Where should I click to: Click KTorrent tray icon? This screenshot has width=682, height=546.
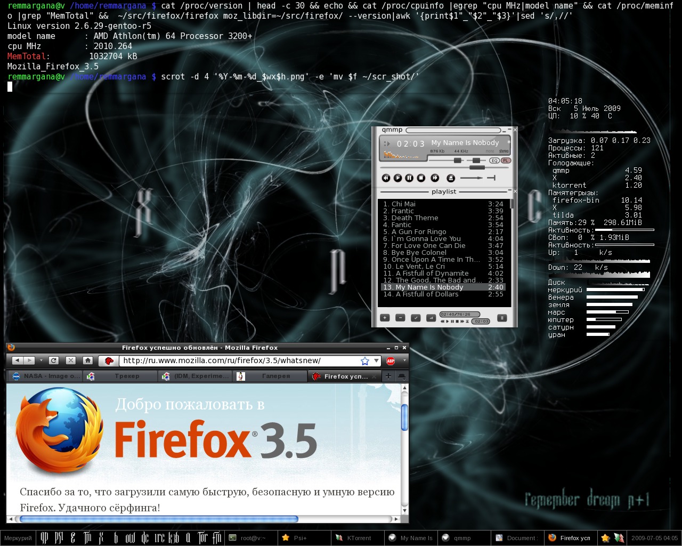tap(619, 538)
